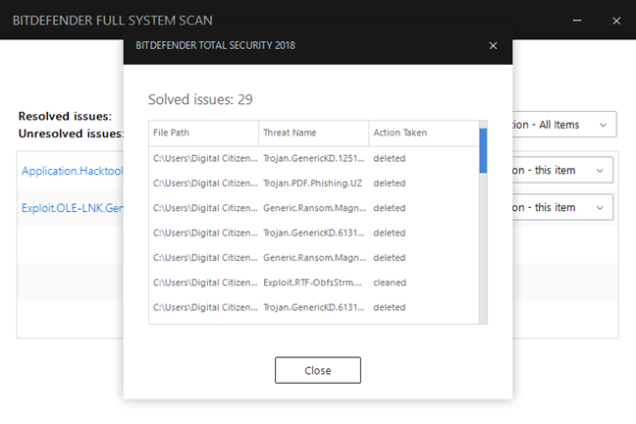Close the Bitdefender Full System Scan window
The image size is (636, 424).
616,21
